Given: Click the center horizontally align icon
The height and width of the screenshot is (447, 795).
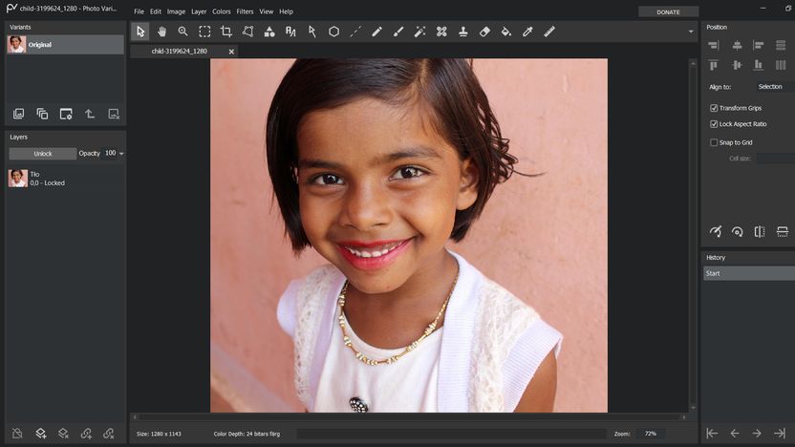Looking at the screenshot, I should click(737, 46).
